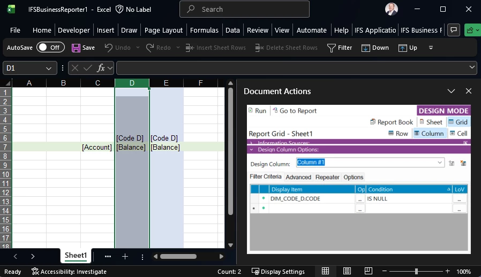This screenshot has height=277, width=481.
Task: Click Op button in empty filter row
Action: coord(360,209)
